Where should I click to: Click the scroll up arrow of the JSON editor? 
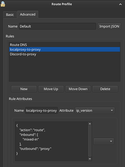(x=90, y=124)
